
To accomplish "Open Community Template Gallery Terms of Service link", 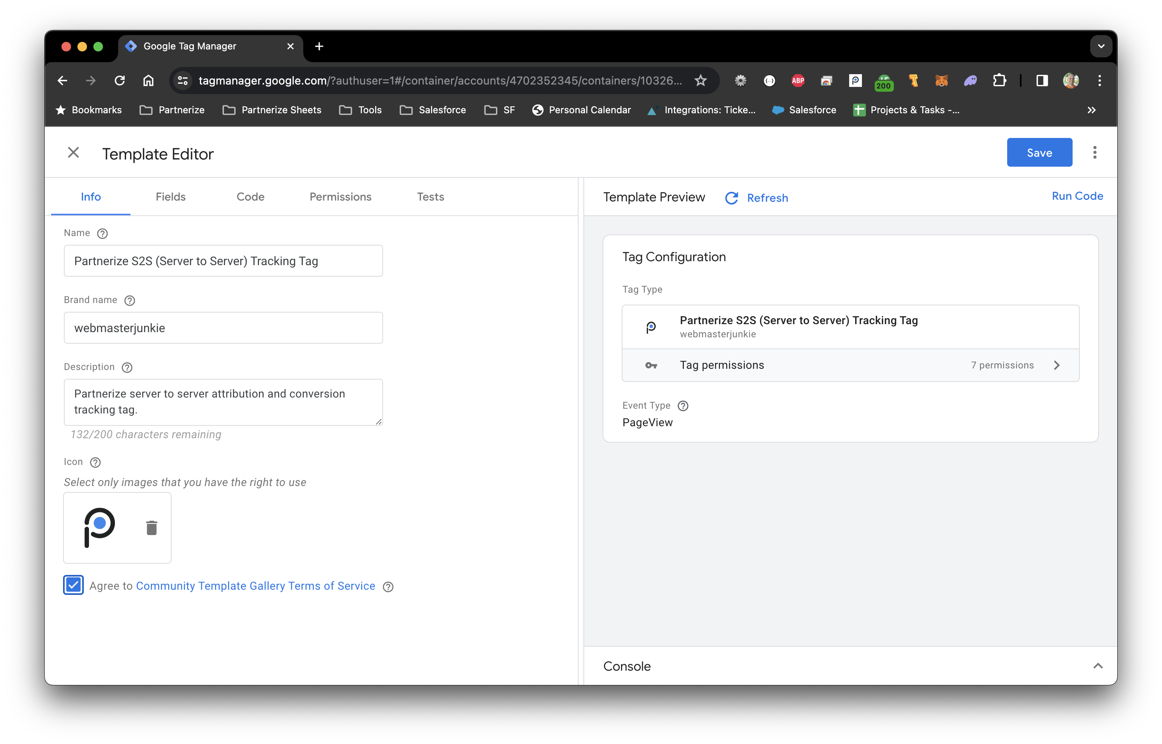I will (x=255, y=586).
